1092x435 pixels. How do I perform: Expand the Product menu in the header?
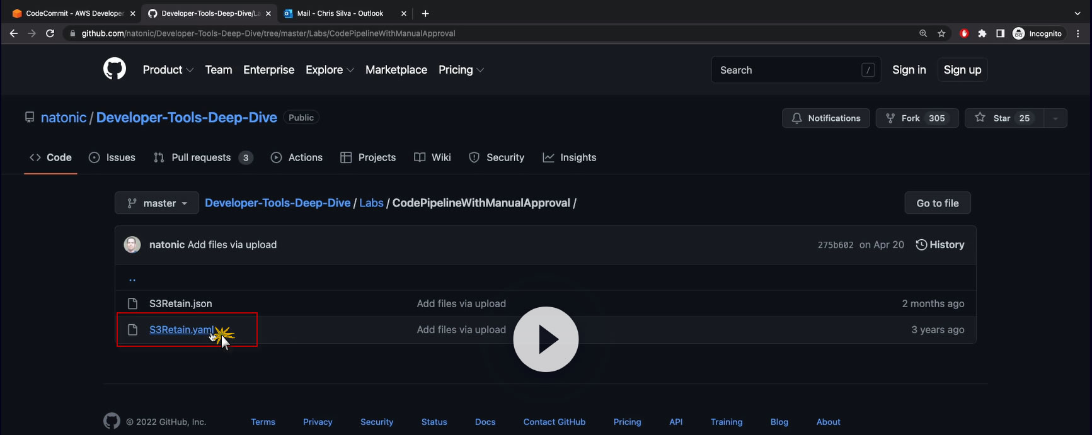[168, 70]
